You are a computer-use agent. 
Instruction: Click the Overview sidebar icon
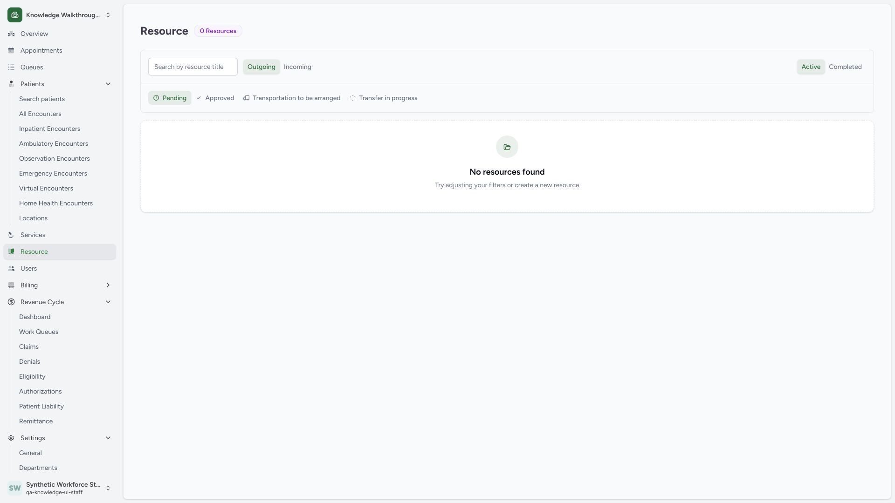tap(11, 34)
